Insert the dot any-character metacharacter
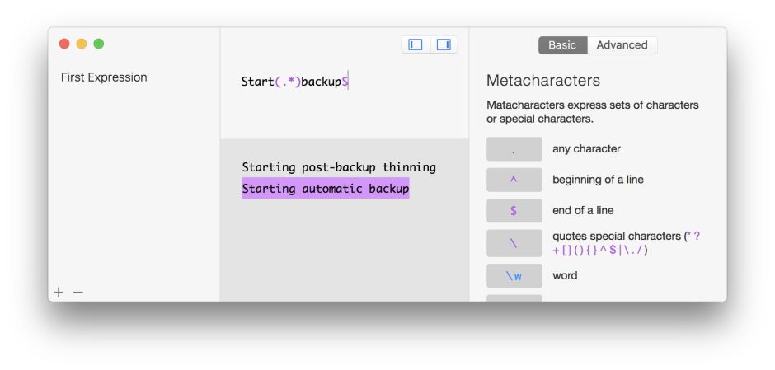 click(x=514, y=149)
